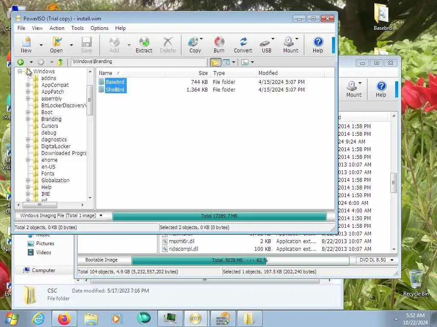Select the Cursors folder in tree
The height and width of the screenshot is (327, 437).
[x=50, y=126]
